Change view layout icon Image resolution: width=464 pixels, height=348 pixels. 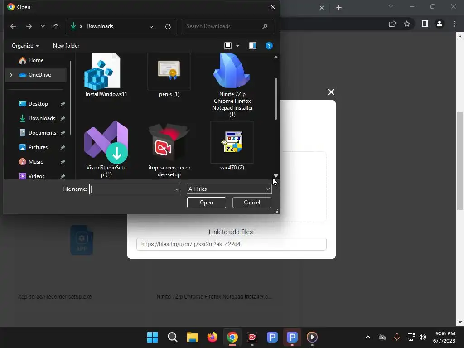pyautogui.click(x=228, y=46)
